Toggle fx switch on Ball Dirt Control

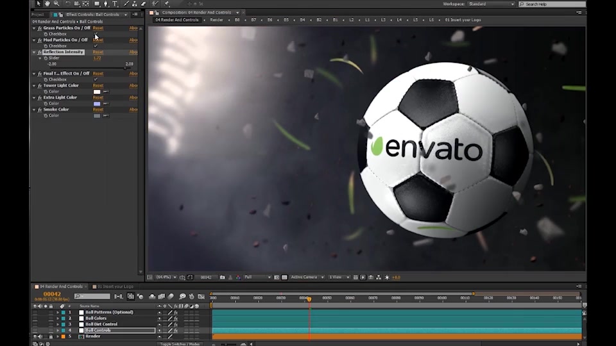pos(176,324)
